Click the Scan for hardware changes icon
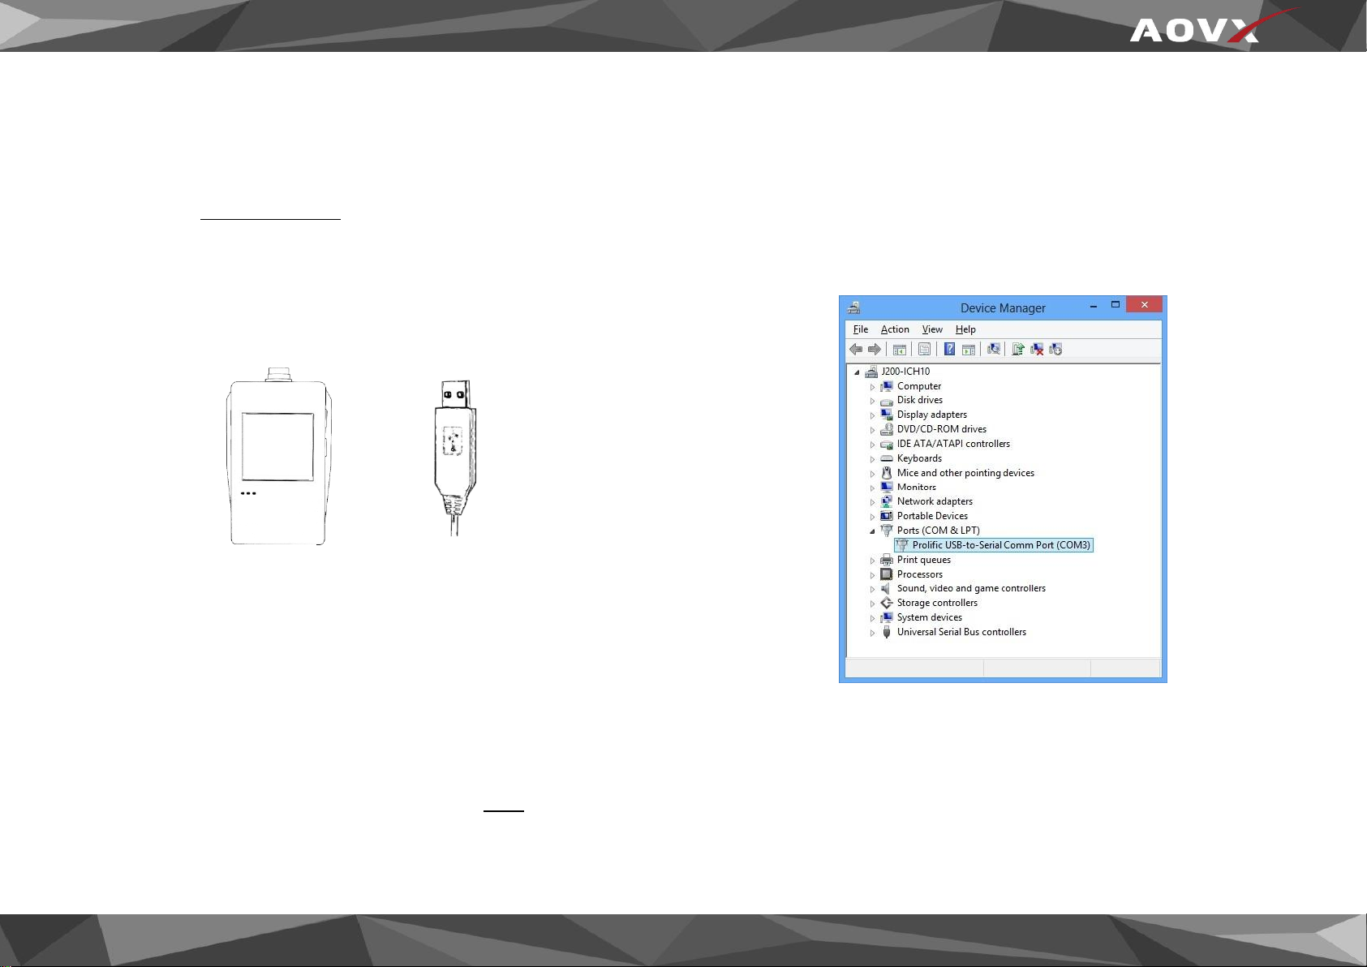Viewport: 1367px width, 967px height. click(x=993, y=350)
